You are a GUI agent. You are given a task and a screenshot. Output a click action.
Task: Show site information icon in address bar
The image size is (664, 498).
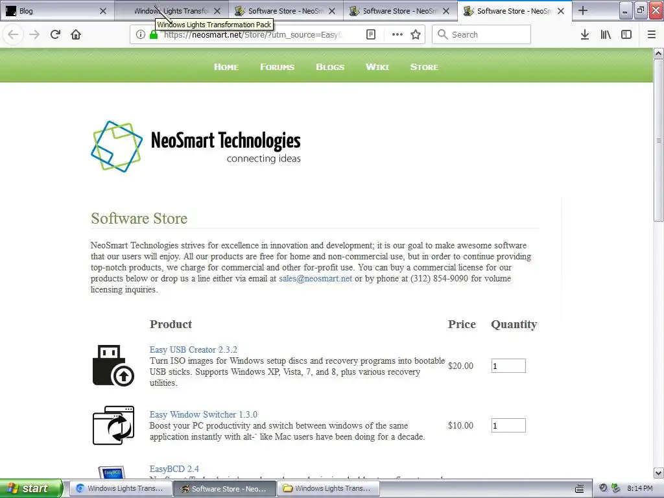[141, 34]
